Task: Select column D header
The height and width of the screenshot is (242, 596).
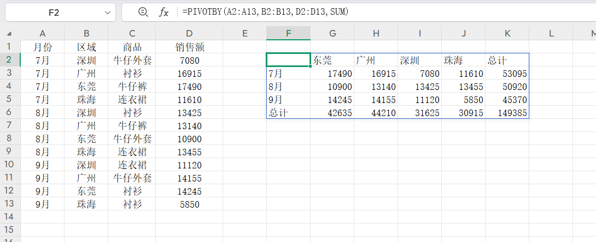Action: [x=189, y=33]
